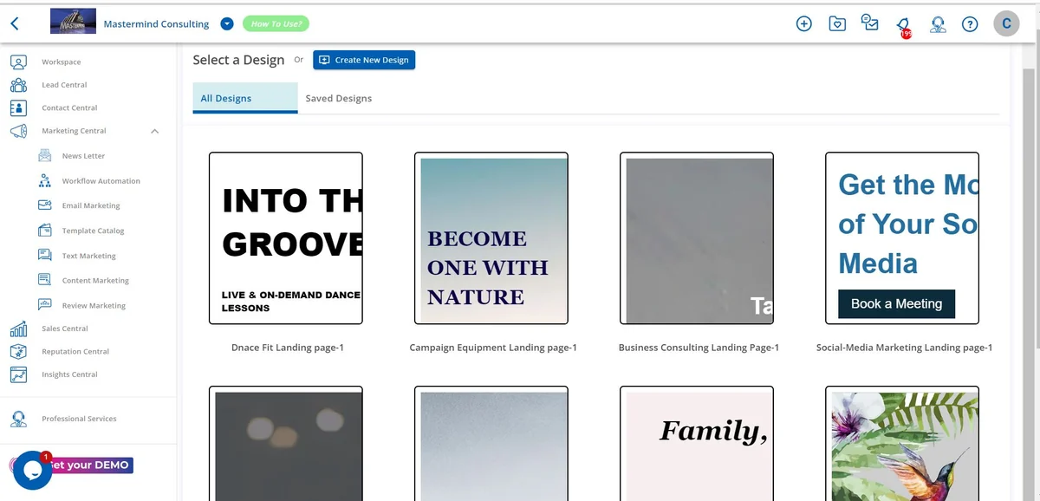The height and width of the screenshot is (501, 1040).
Task: Select the Family design thumbnail
Action: coord(697,444)
